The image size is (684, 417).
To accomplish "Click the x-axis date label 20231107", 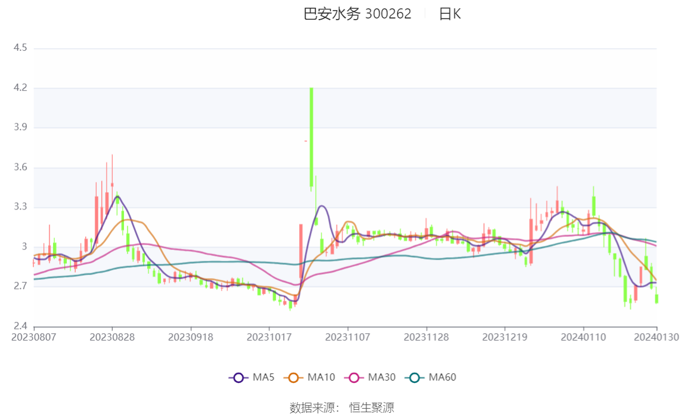I will coord(348,337).
